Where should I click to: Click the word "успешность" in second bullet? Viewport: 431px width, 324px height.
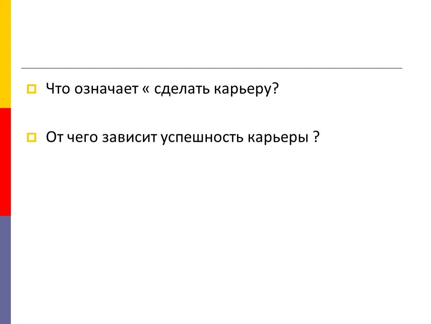[202, 138]
